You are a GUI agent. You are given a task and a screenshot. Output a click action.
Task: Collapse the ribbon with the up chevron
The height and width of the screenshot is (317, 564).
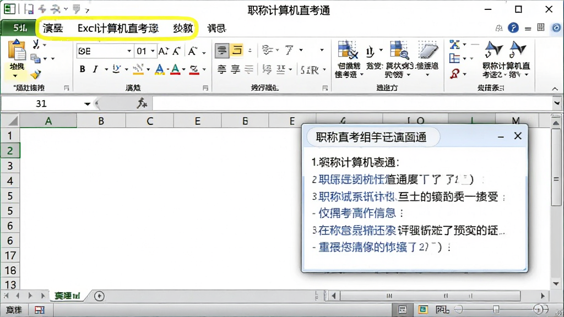555,89
